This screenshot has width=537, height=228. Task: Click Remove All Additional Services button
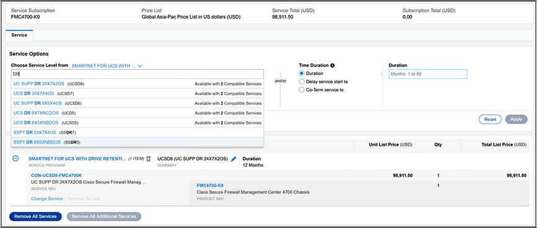[104, 216]
